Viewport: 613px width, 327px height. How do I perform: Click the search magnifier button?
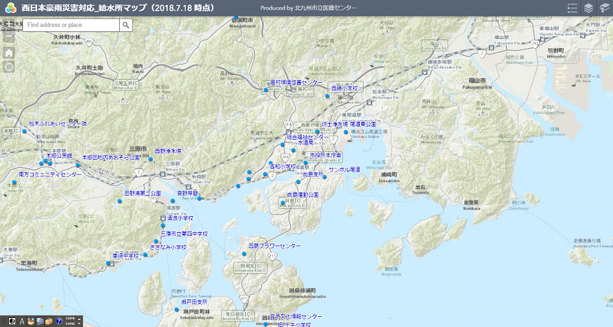coord(126,25)
